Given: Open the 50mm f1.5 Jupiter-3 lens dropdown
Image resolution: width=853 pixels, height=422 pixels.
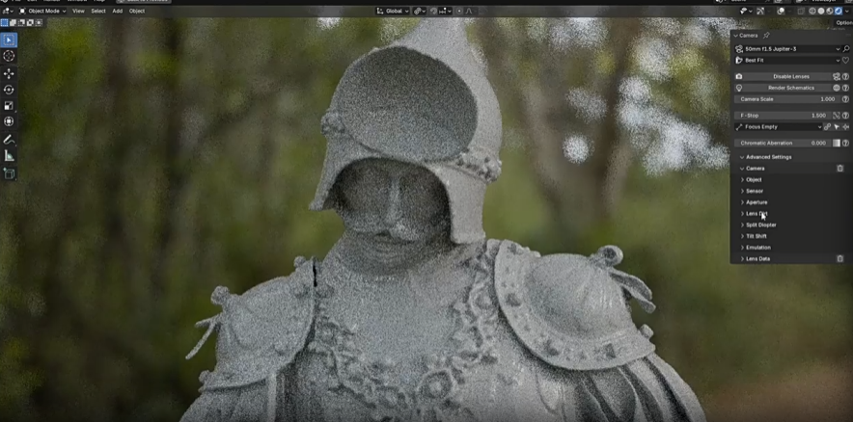Looking at the screenshot, I should point(788,48).
